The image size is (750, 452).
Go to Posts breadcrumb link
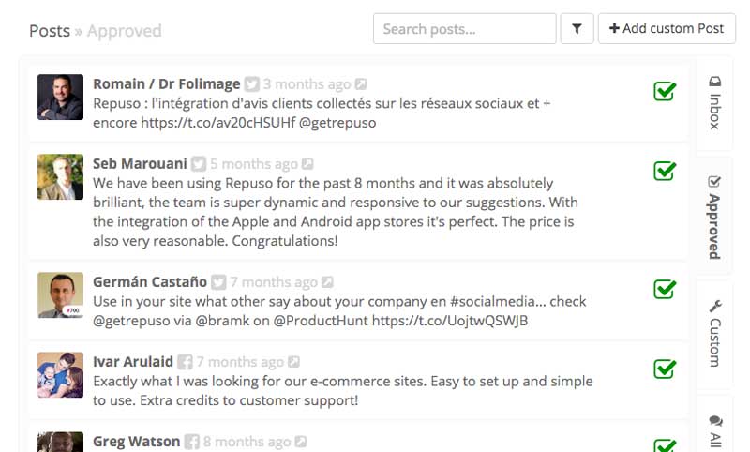coord(50,31)
